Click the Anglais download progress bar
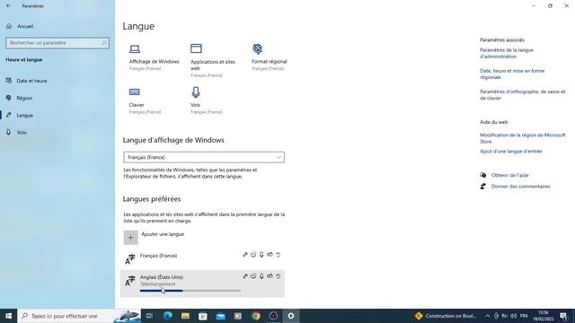The width and height of the screenshot is (575, 323). [x=190, y=291]
